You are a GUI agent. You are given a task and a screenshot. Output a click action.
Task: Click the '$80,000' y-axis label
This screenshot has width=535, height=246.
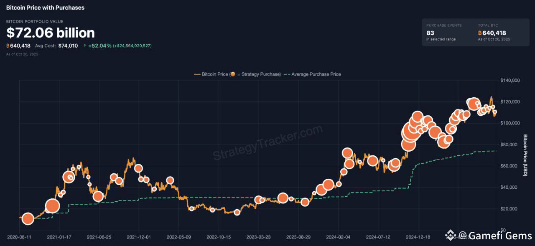coord(509,145)
